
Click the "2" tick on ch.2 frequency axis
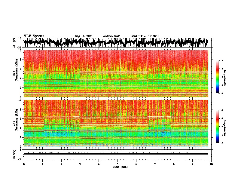tap(21, 137)
